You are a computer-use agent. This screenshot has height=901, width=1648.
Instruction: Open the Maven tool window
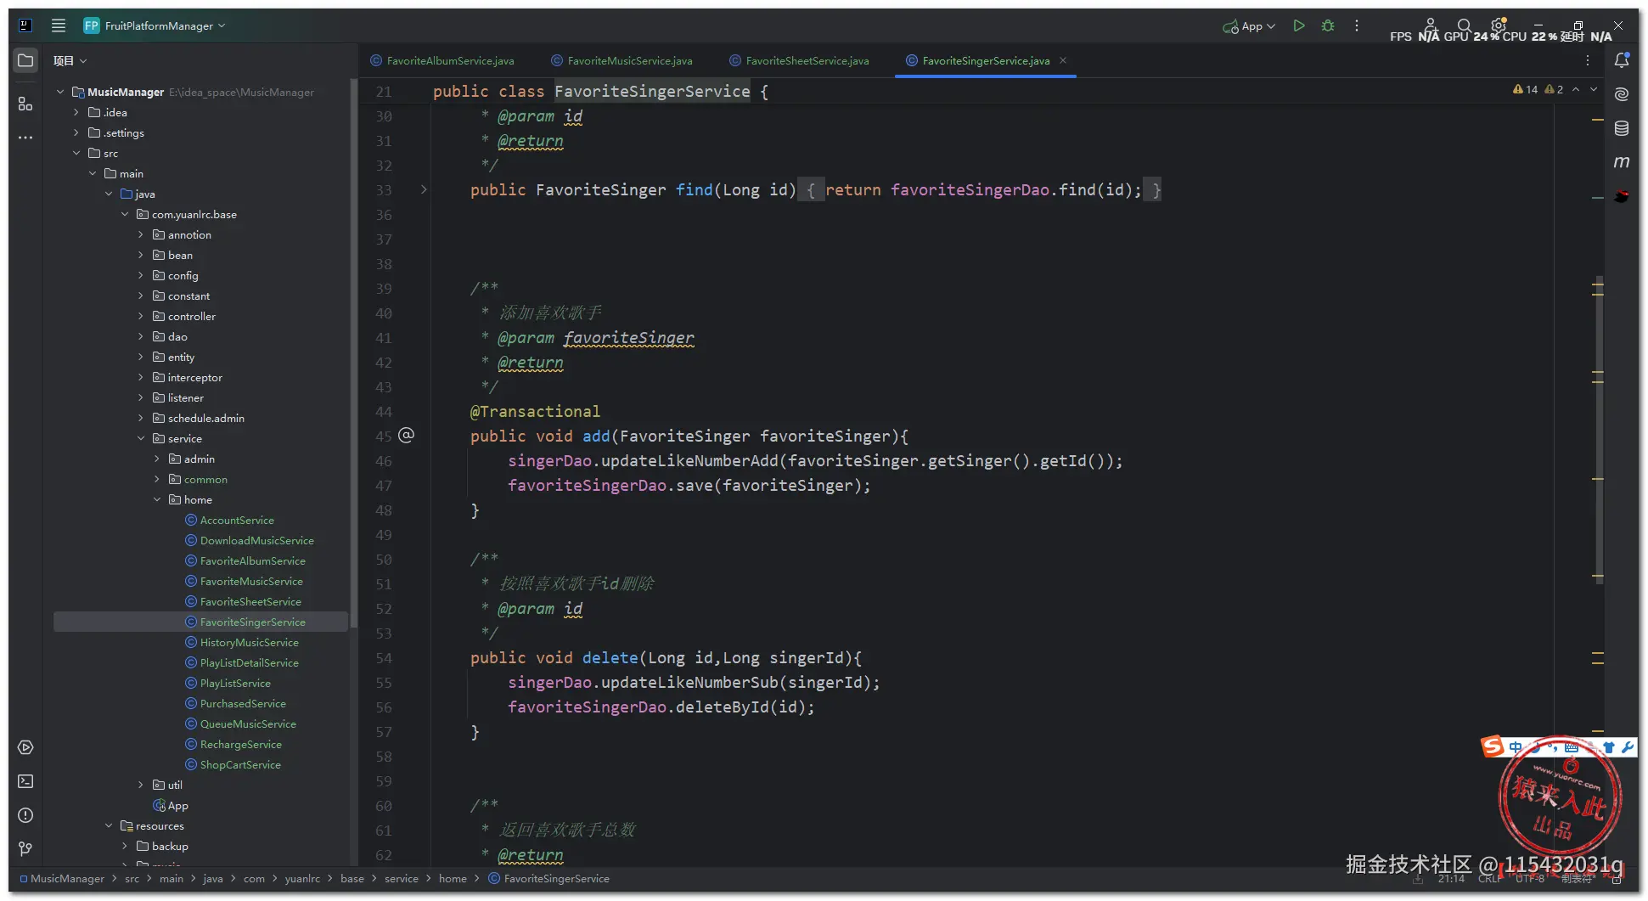(1622, 162)
